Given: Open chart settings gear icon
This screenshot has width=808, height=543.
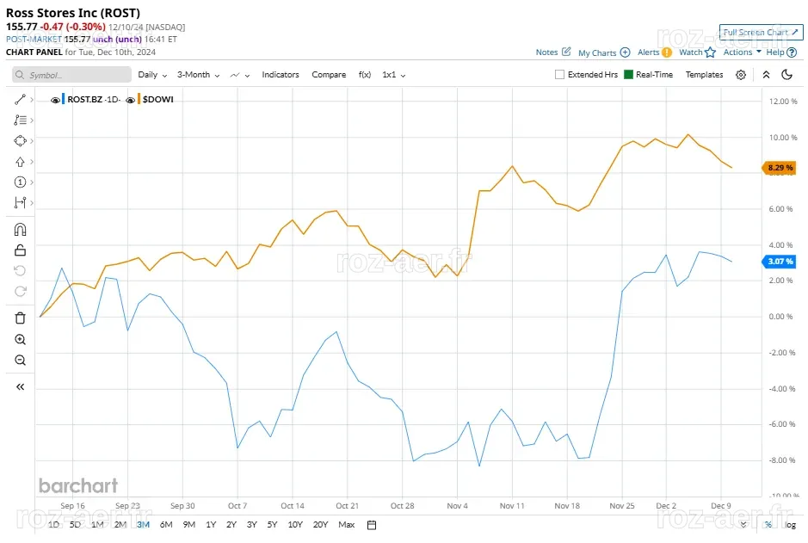Looking at the screenshot, I should 741,75.
